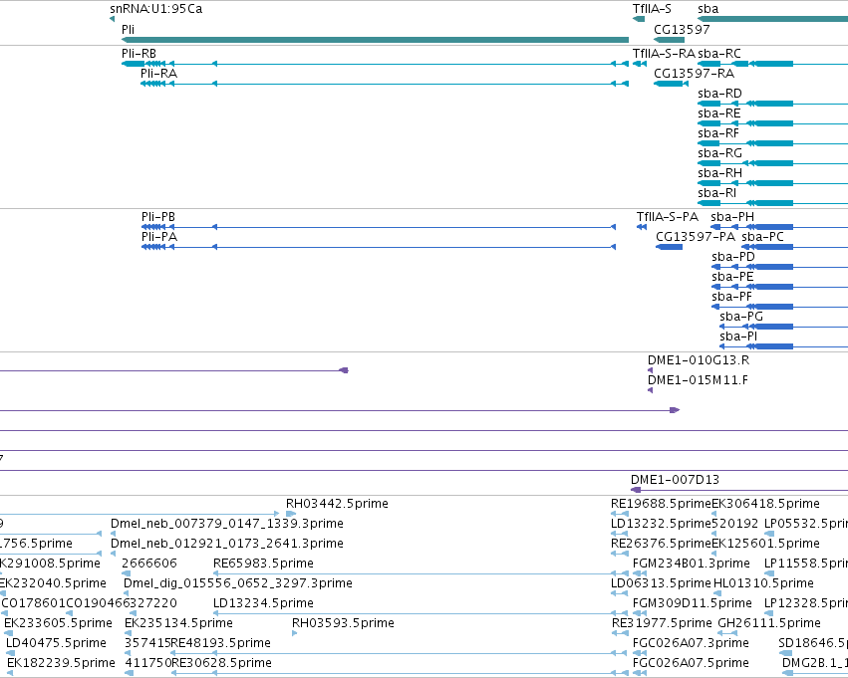Image resolution: width=848 pixels, height=678 pixels.
Task: Select the RH03442.5prime EST label
Action: (x=337, y=504)
